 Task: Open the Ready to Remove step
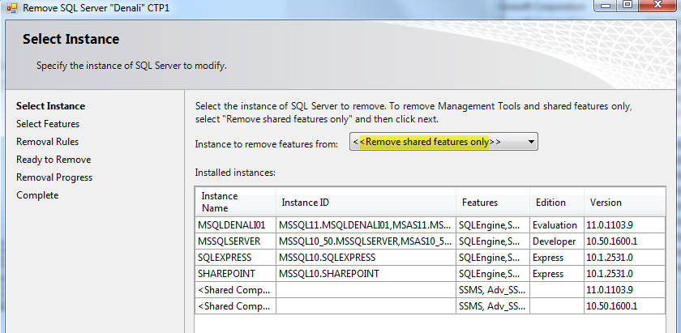coord(54,160)
